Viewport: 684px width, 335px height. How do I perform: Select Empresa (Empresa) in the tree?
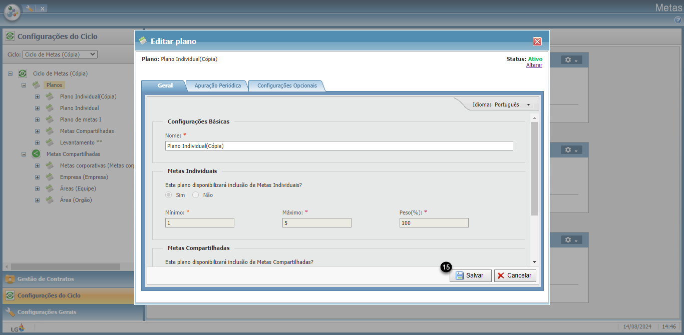pos(84,177)
